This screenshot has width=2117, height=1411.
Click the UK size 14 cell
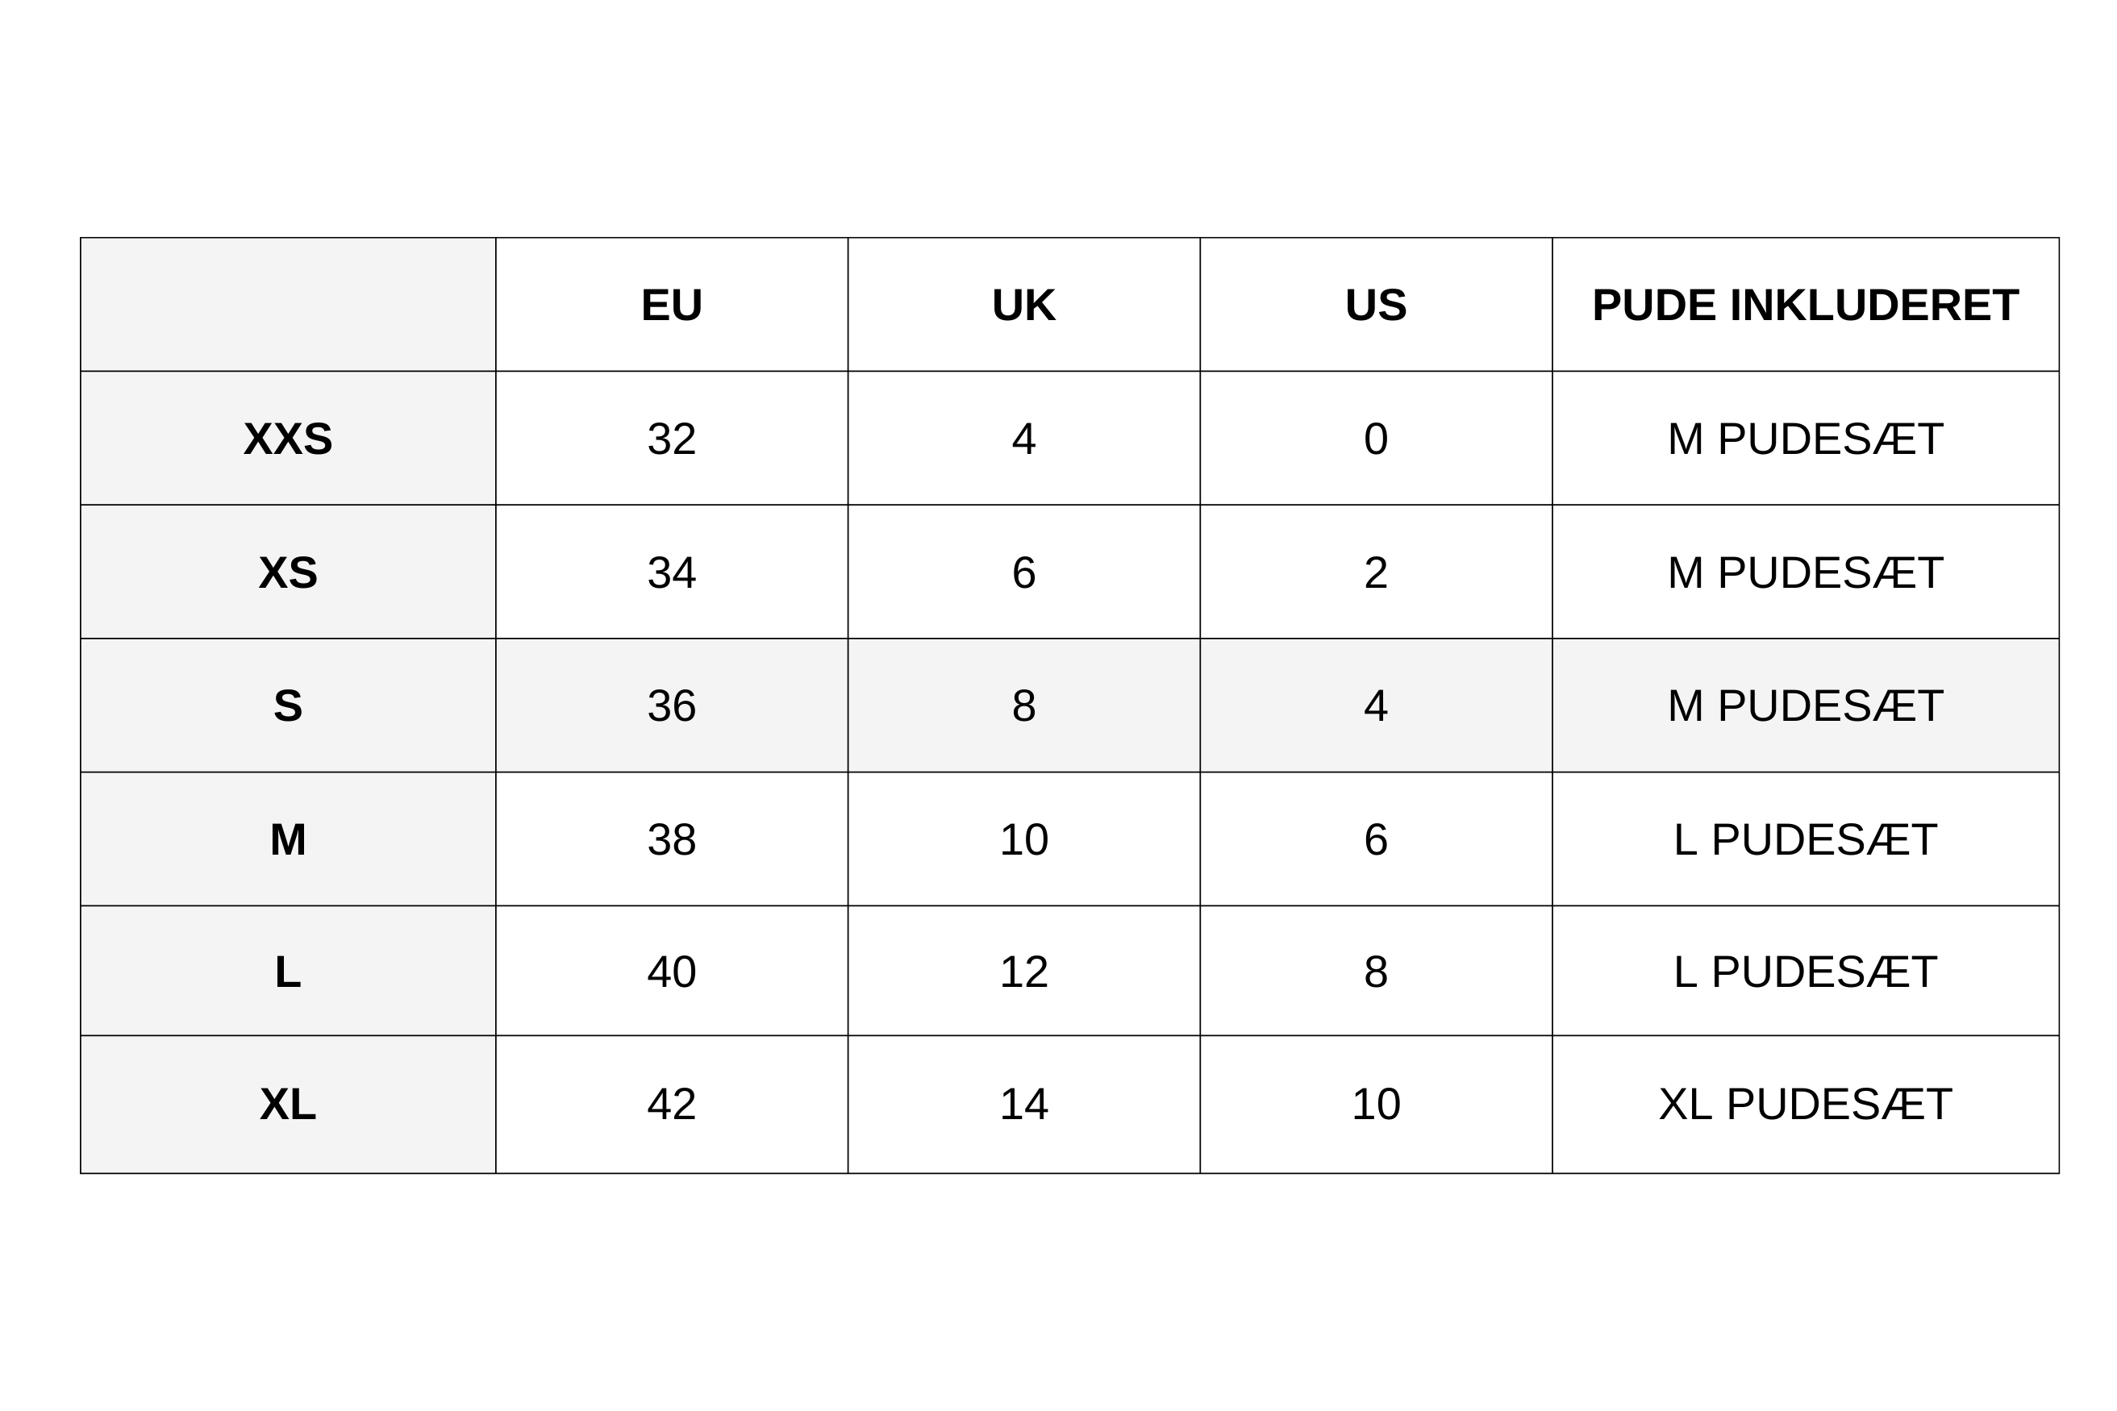1023,1104
